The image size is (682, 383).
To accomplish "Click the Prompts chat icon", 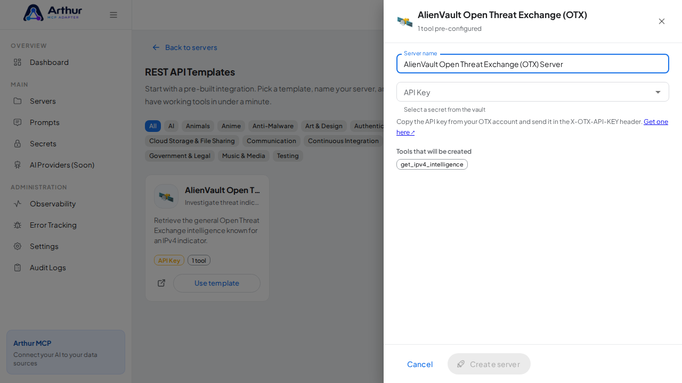I will coord(18,122).
